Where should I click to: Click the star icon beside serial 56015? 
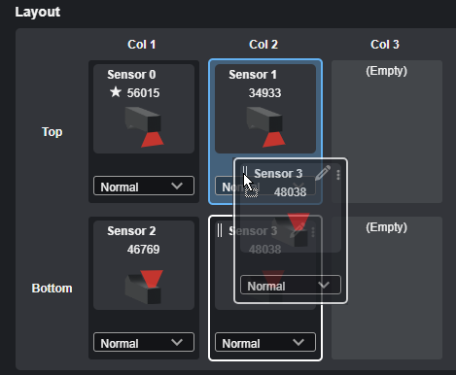(x=115, y=92)
